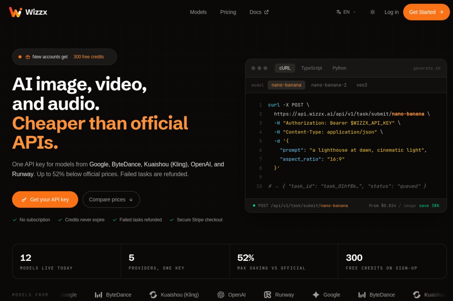Click the 'FREE CREDITS ON SIGN-UP' stat label
The width and height of the screenshot is (453, 301).
[x=382, y=268]
